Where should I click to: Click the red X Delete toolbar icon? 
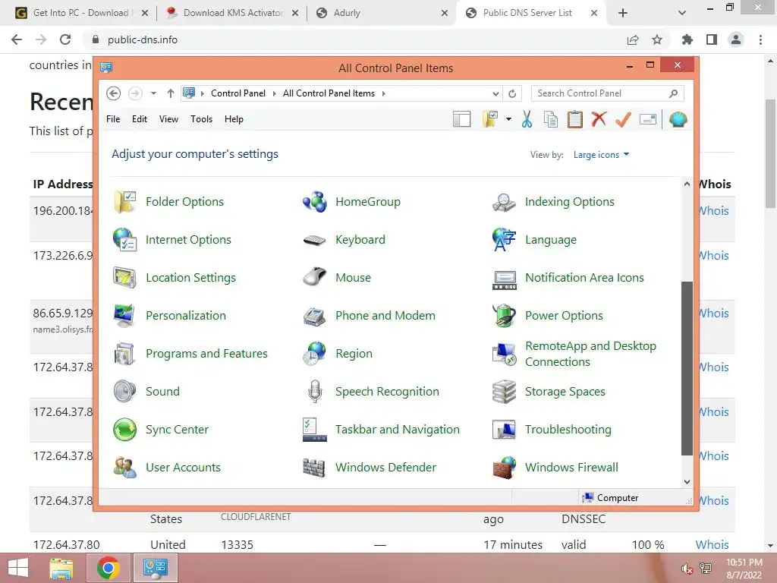click(x=599, y=119)
